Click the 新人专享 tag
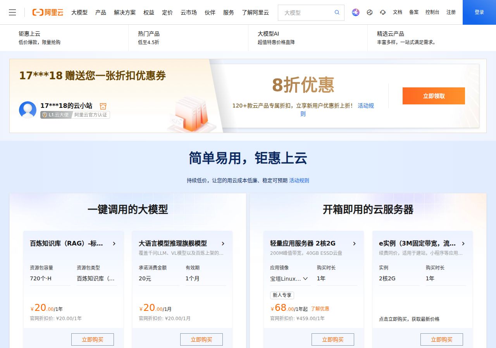496x348 pixels. point(282,295)
